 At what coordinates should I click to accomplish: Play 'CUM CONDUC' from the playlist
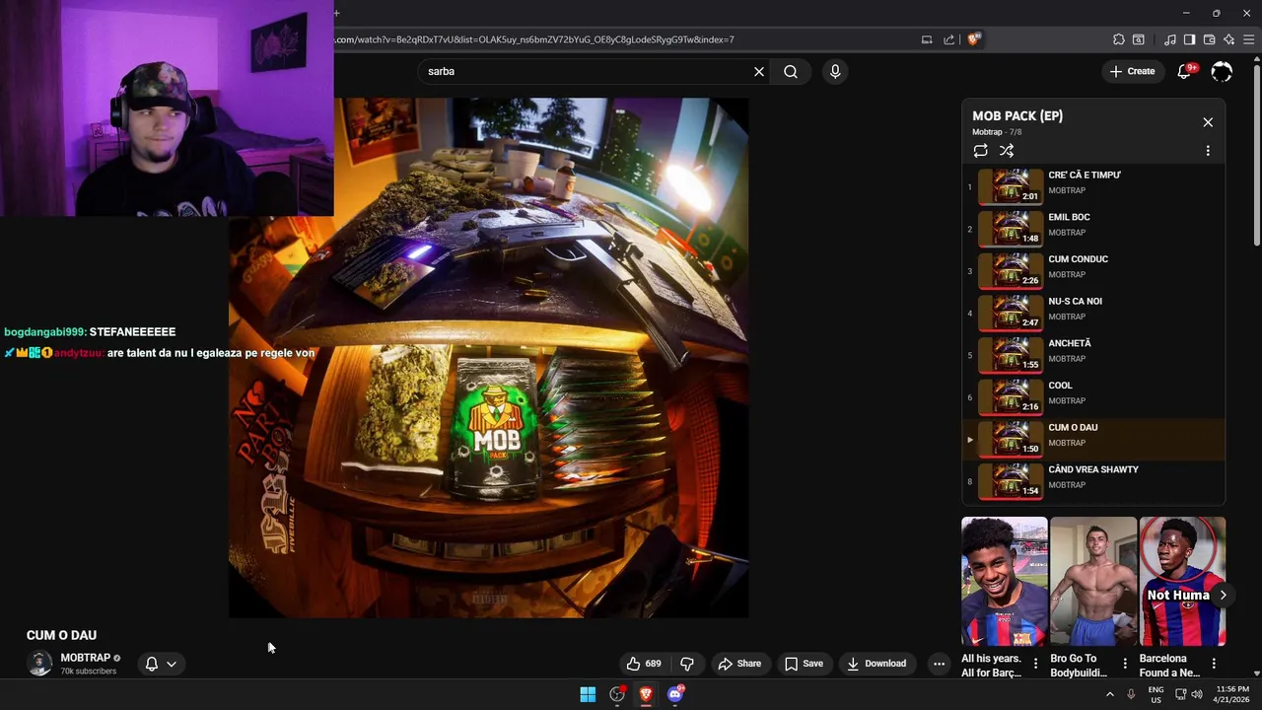(x=1093, y=271)
